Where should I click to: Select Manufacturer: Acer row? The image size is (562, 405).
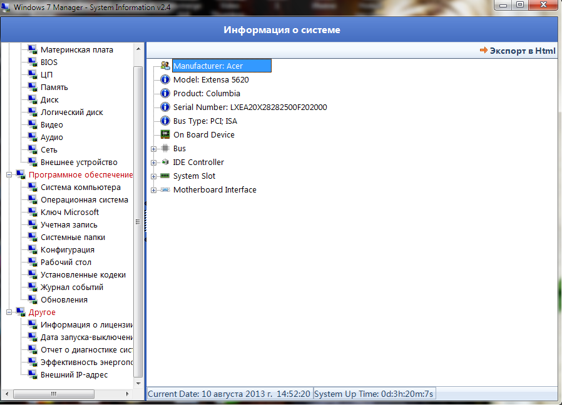[222, 66]
